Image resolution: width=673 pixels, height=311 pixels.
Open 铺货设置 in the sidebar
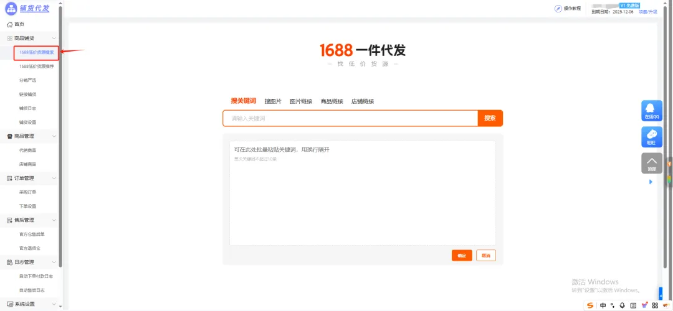[x=27, y=122]
